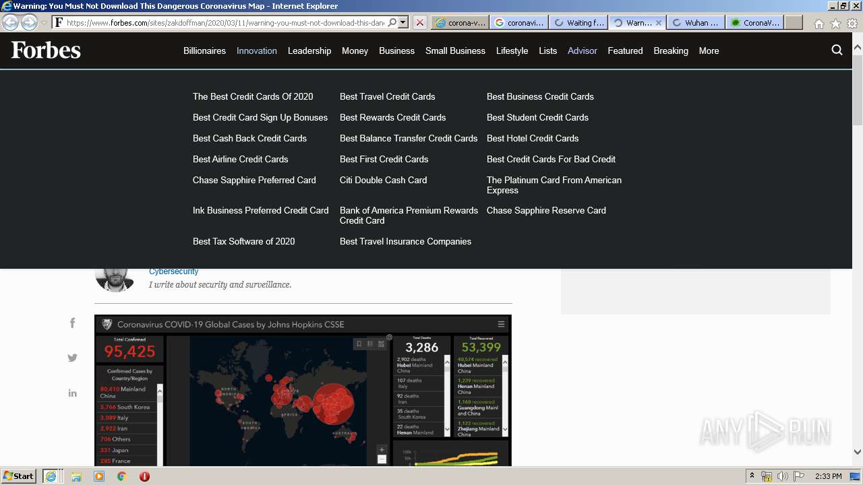The height and width of the screenshot is (485, 863).
Task: Open a new blank tab
Action: point(794,22)
